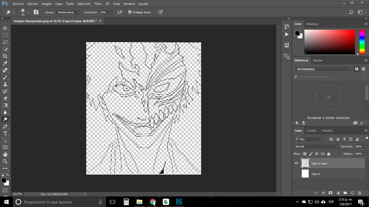Open tool preset picker arrow

pos(13,12)
